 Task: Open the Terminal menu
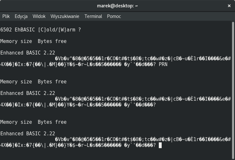point(93,16)
